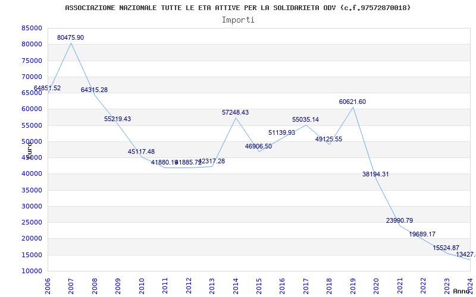
Task: Click the 'Anno' x-axis title
Action: (462, 291)
